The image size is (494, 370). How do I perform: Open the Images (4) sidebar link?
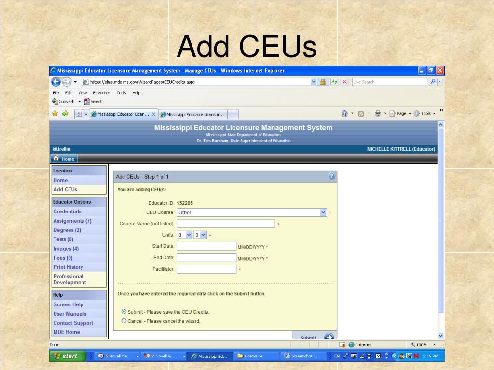66,249
